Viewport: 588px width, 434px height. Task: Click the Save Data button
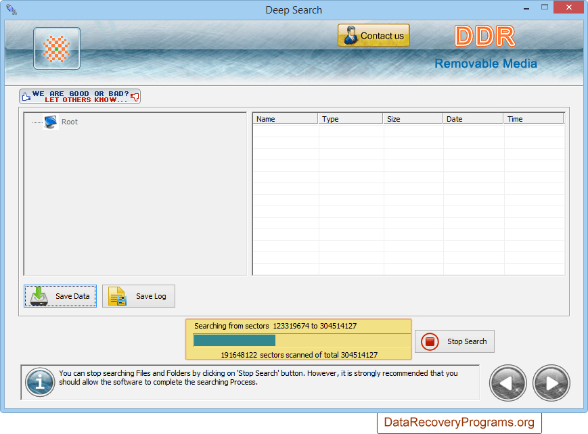click(60, 296)
